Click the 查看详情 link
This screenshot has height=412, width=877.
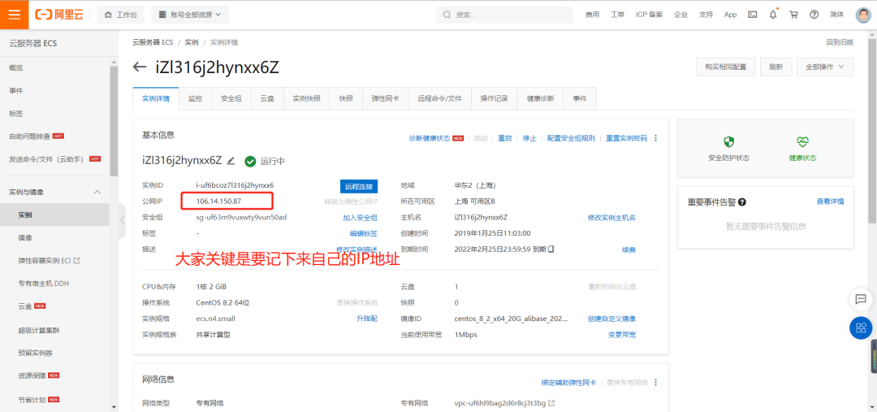830,202
